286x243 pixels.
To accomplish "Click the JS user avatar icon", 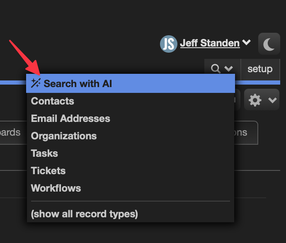I will [x=169, y=44].
